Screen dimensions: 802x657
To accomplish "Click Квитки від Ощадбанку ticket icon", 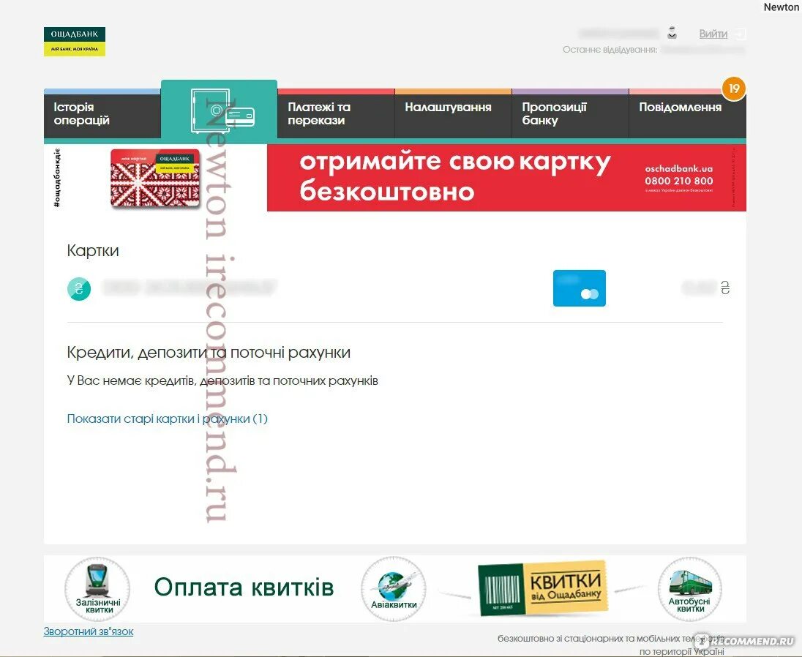I will pos(543,588).
